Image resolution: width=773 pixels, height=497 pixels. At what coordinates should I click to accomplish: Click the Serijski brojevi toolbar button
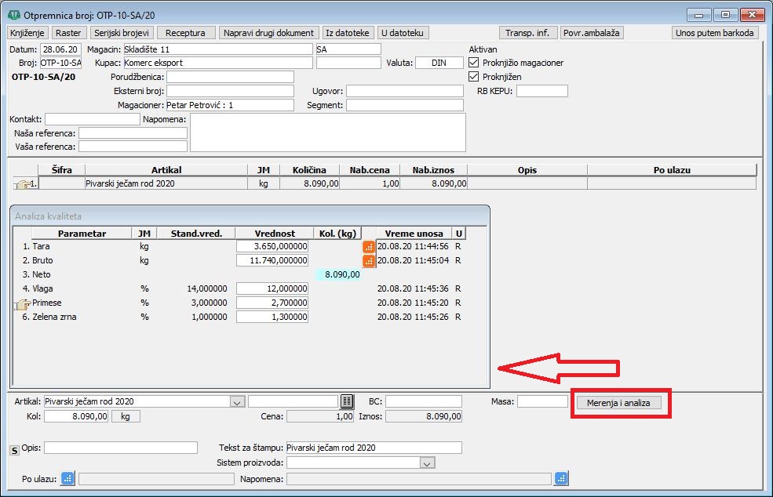pyautogui.click(x=122, y=33)
